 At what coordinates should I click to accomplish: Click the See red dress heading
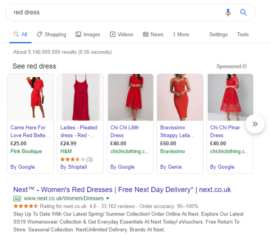[34, 66]
